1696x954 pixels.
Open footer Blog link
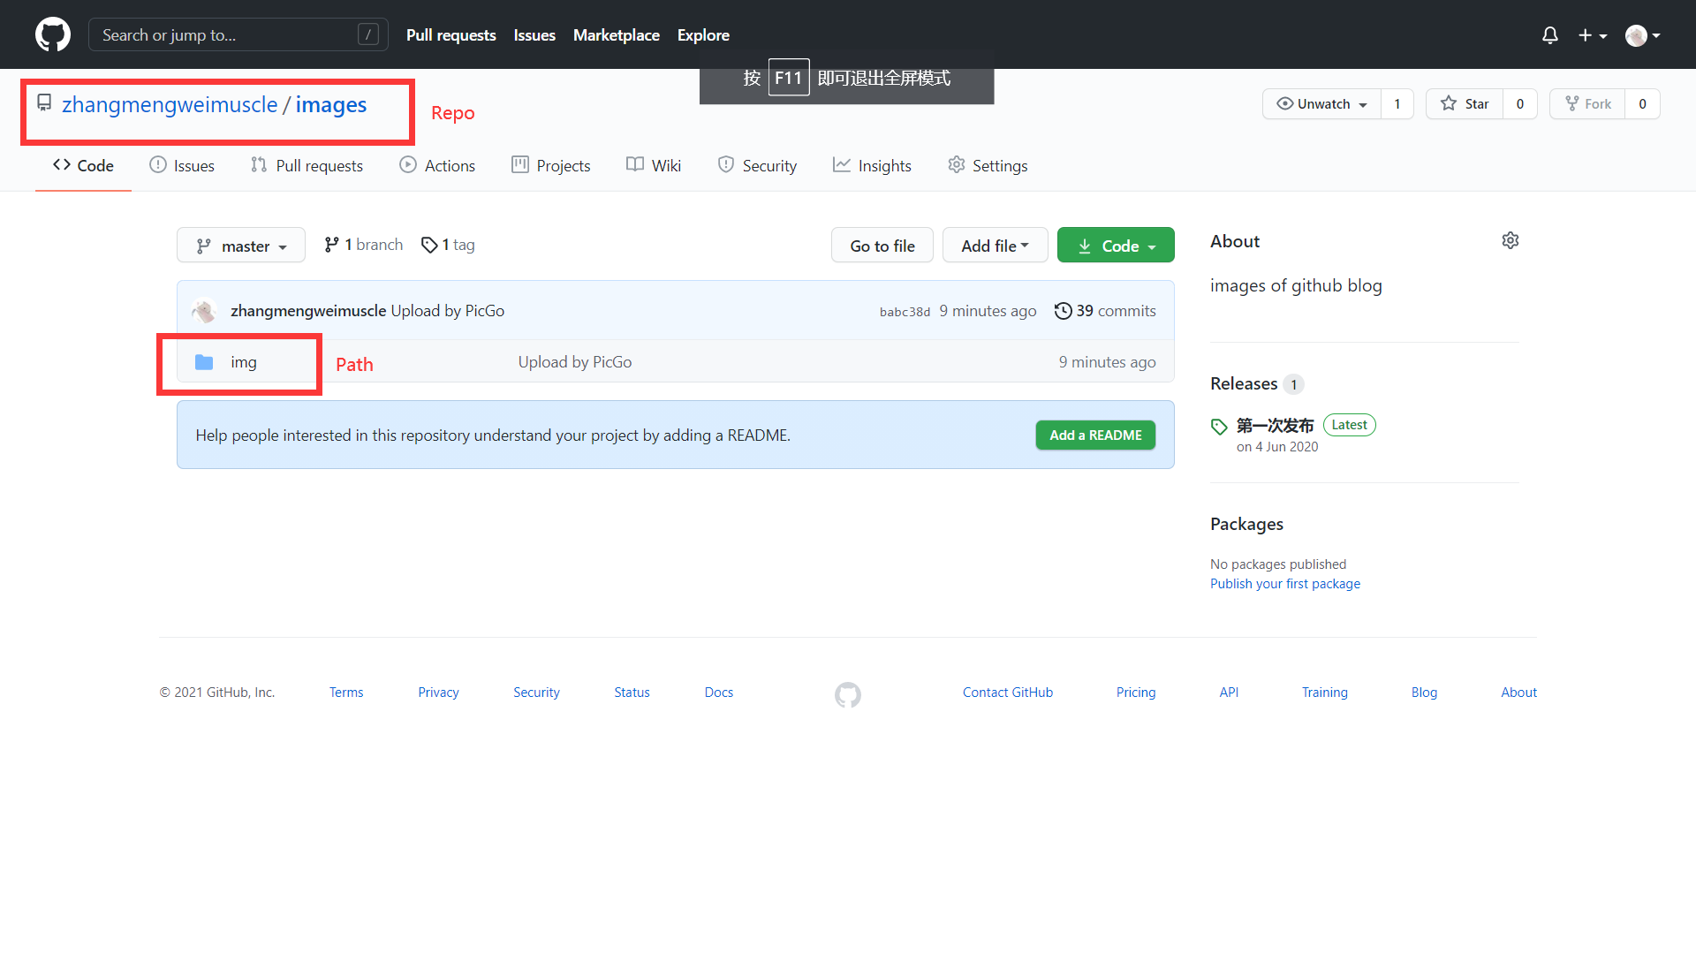tap(1424, 693)
